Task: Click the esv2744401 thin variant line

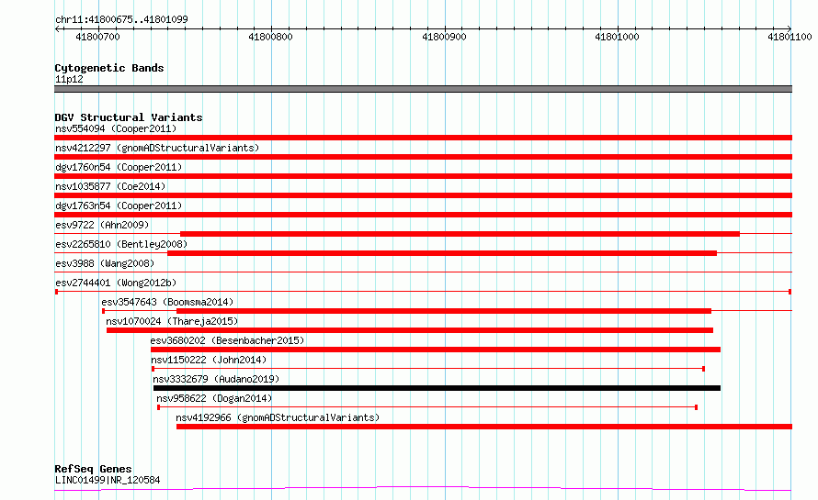Action: click(423, 292)
